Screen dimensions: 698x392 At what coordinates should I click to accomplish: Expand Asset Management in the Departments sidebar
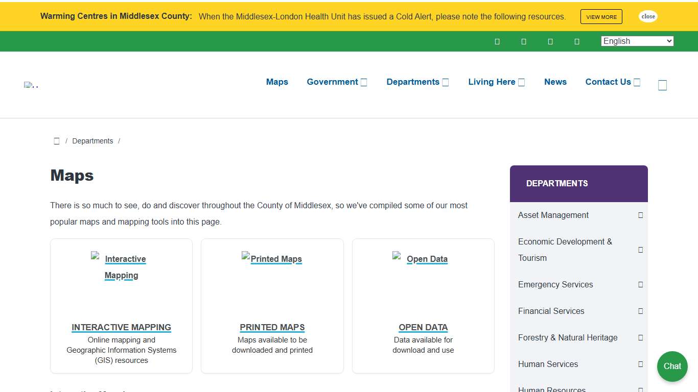point(640,215)
